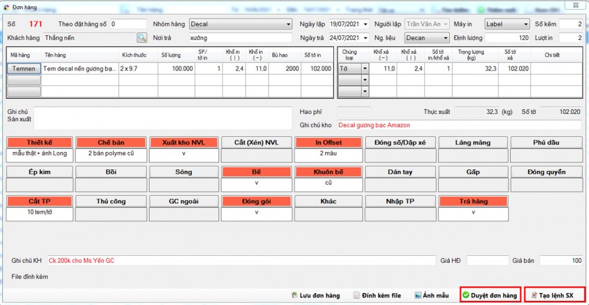Open the Đơn hàng window title icon
589x305 pixels.
6,6
